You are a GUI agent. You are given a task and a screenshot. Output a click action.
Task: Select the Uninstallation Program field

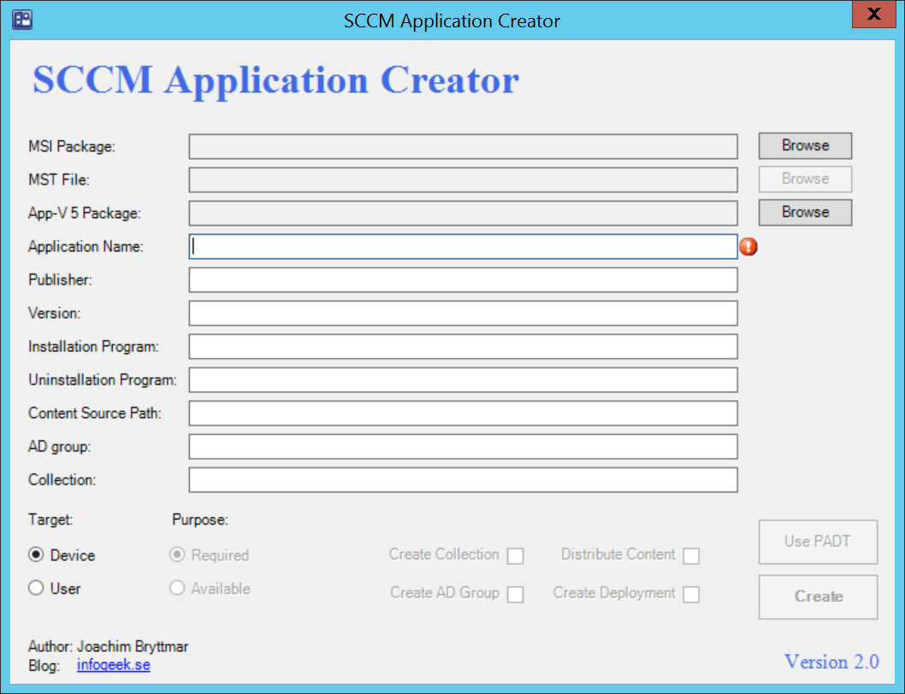tap(462, 379)
